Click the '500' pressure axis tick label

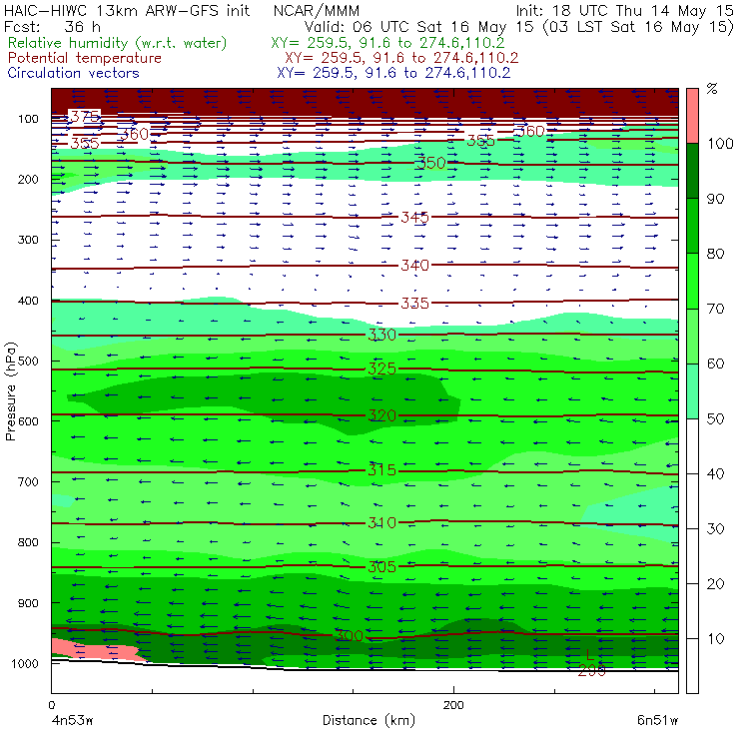[x=28, y=362]
